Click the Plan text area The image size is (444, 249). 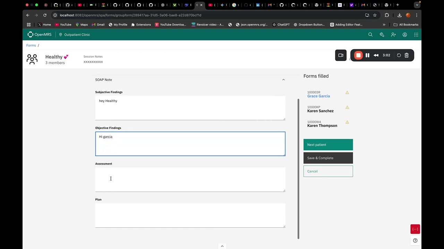[190, 215]
